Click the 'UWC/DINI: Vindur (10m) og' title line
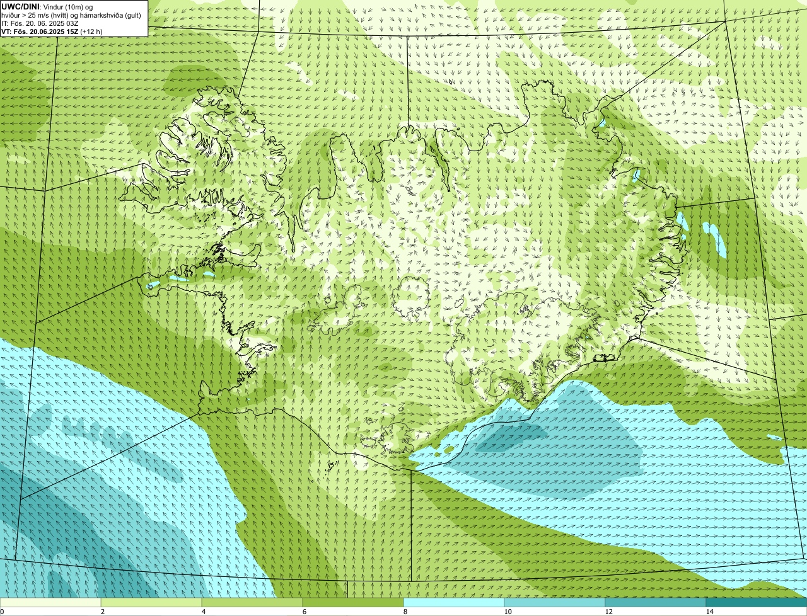 point(47,6)
